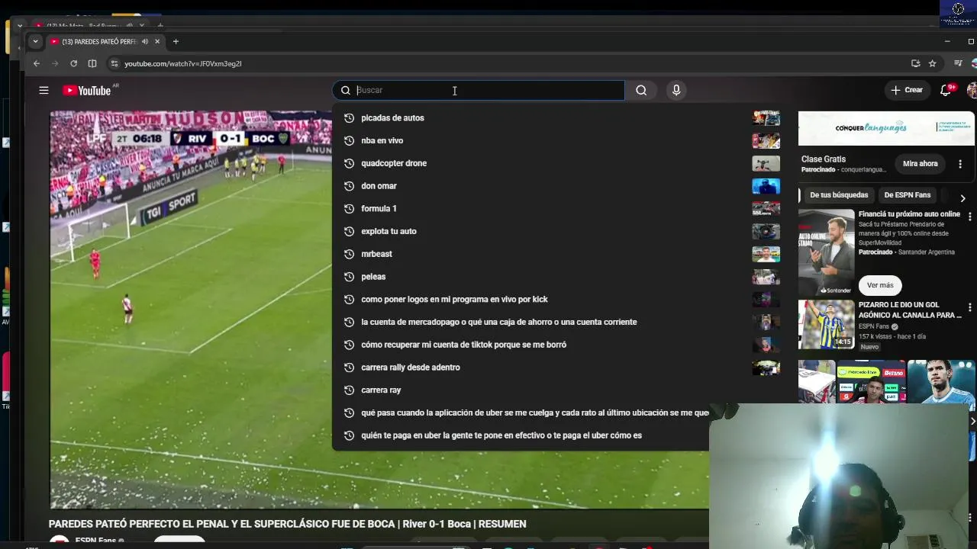Viewport: 977px width, 549px height.
Task: Click the Conquer Languages ad banner
Action: pyautogui.click(x=886, y=128)
